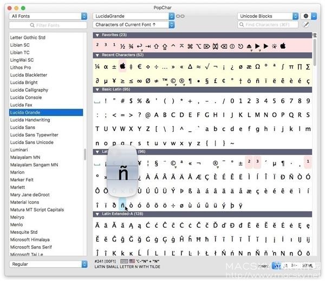Choose the return arrow symbol in Favorites
This screenshot has height=281, width=325.
[x=140, y=46]
